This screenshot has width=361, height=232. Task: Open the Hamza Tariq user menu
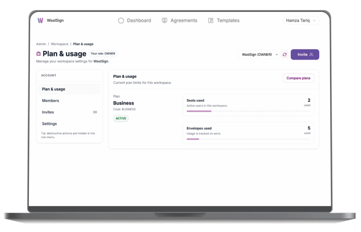click(x=301, y=20)
